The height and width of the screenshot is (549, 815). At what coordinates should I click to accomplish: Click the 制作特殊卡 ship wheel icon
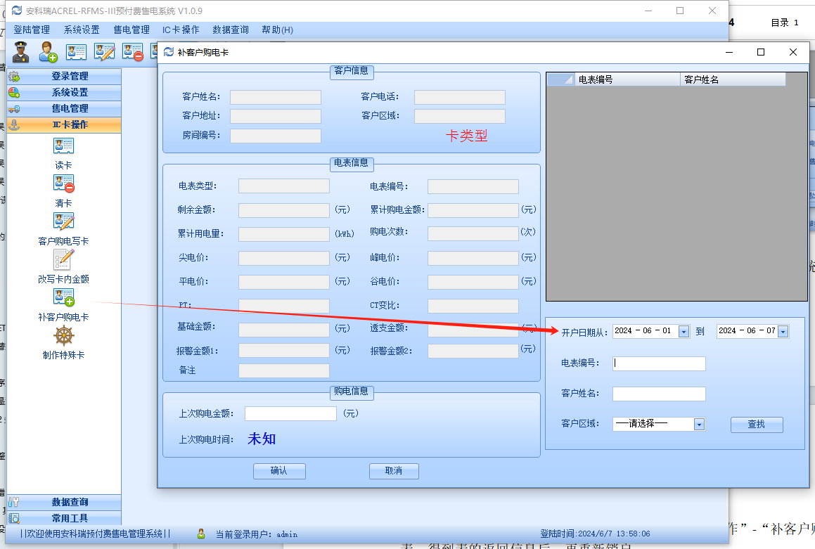[x=63, y=336]
